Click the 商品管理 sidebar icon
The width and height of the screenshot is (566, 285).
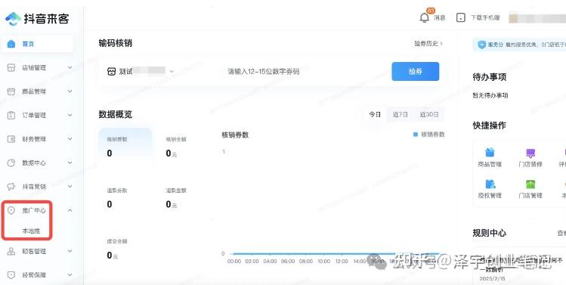(x=11, y=91)
